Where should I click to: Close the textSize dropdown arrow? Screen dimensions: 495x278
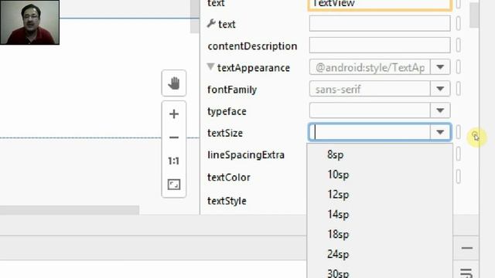tap(440, 132)
